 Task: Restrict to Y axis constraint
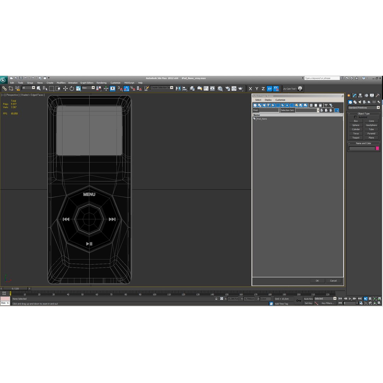coord(257,89)
